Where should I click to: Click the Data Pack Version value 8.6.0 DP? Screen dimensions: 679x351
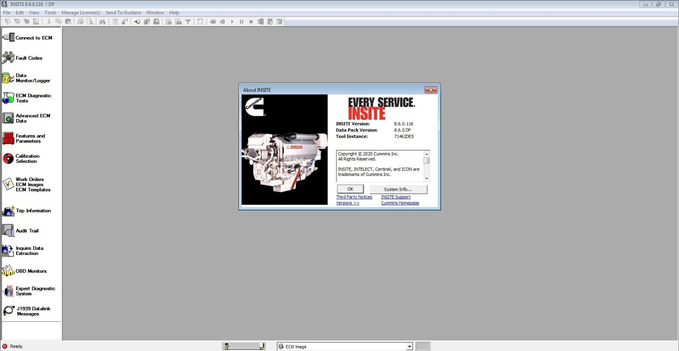tap(402, 130)
